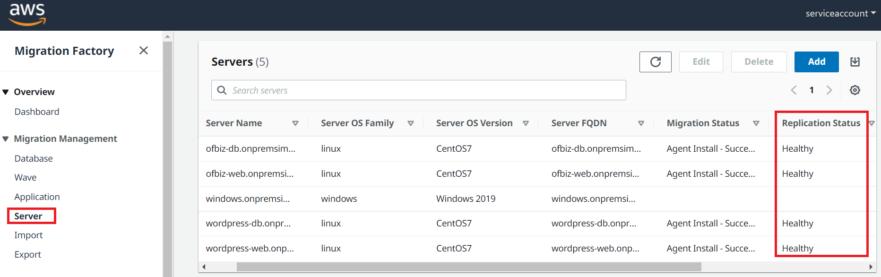Refresh the servers list
The height and width of the screenshot is (277, 881).
click(x=655, y=62)
